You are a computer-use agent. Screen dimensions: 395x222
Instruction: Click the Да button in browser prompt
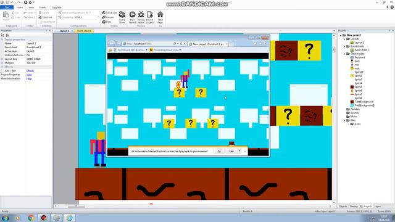[x=219, y=151]
